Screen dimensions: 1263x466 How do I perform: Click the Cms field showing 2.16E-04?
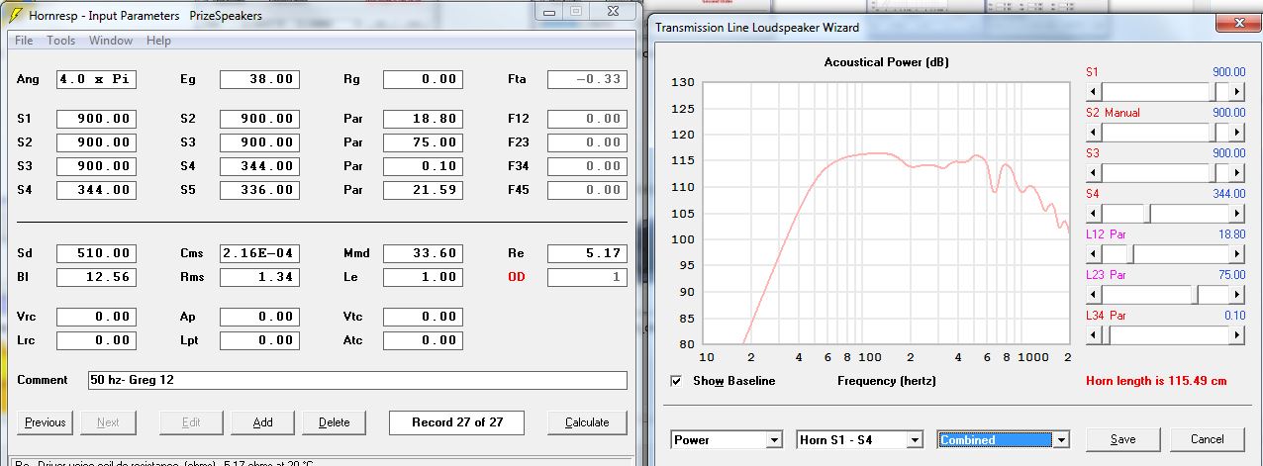259,253
